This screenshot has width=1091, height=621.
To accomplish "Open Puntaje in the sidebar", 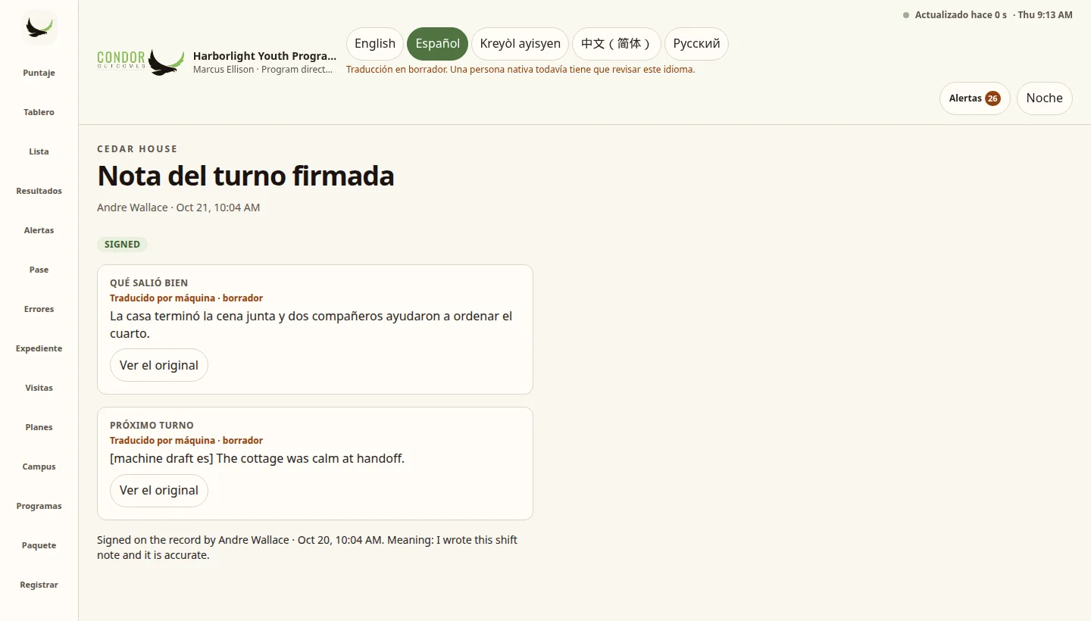I will (x=39, y=73).
